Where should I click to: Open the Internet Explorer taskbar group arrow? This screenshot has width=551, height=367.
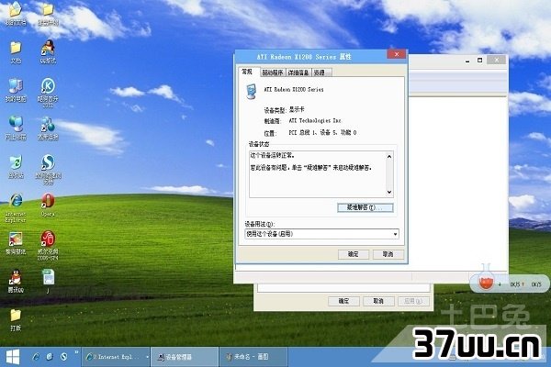(x=147, y=357)
